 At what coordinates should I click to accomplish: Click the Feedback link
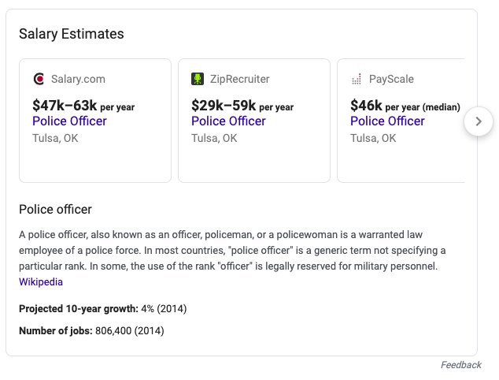click(x=460, y=365)
